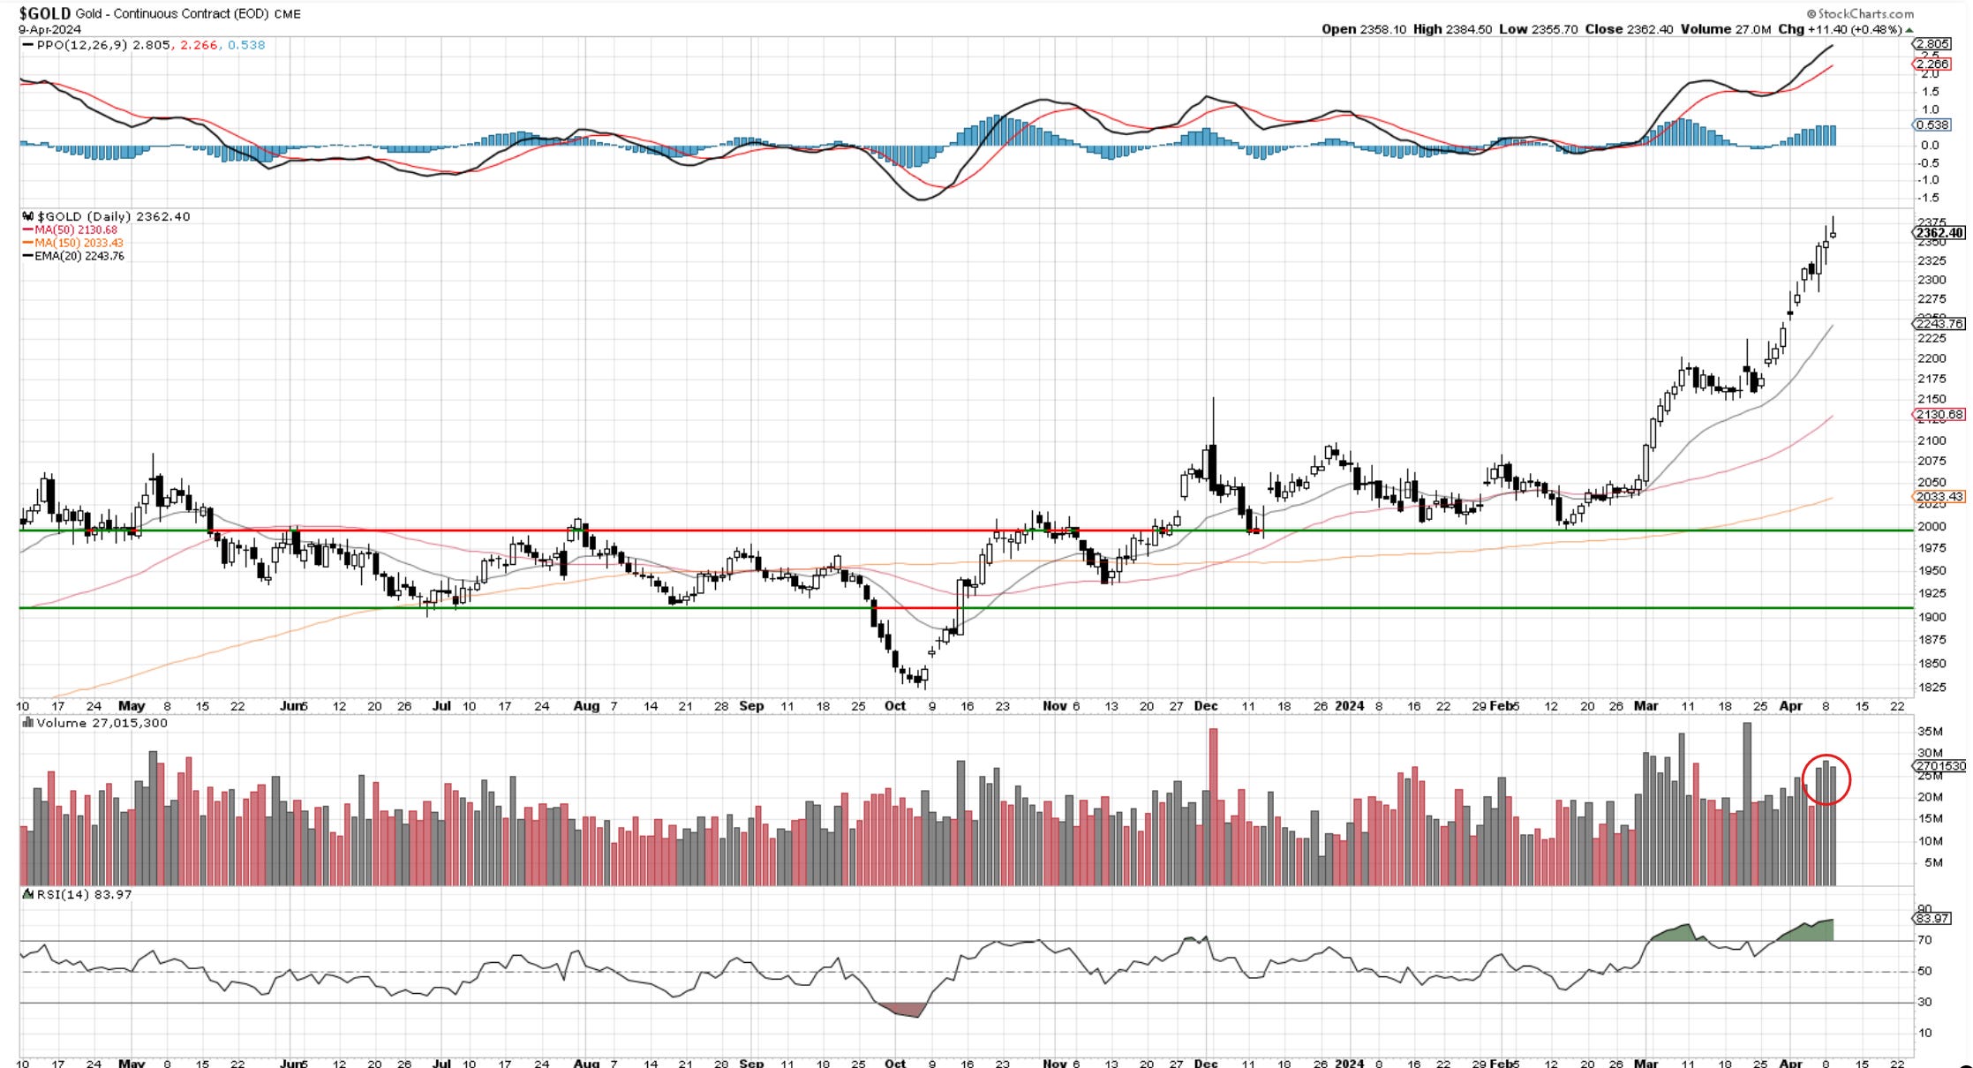Click the RSI(14) 83.97 label
Image resolution: width=1973 pixels, height=1068 pixels.
[x=84, y=894]
